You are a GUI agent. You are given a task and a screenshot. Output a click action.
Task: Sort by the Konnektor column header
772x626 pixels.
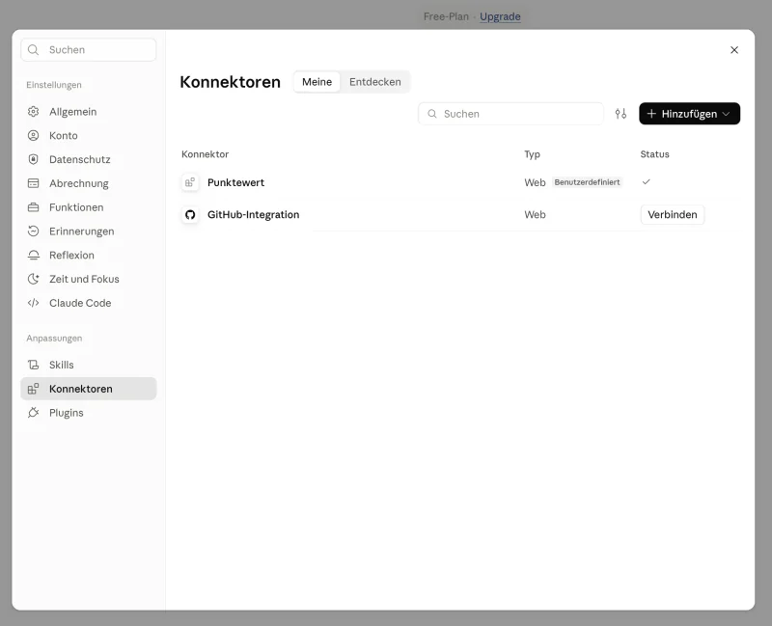tap(205, 154)
